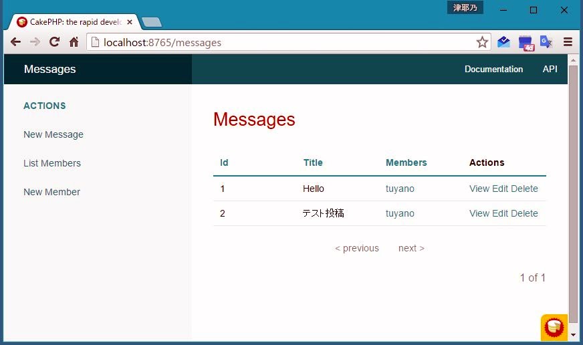
Task: Open List Members in the sidebar
Action: tap(52, 163)
